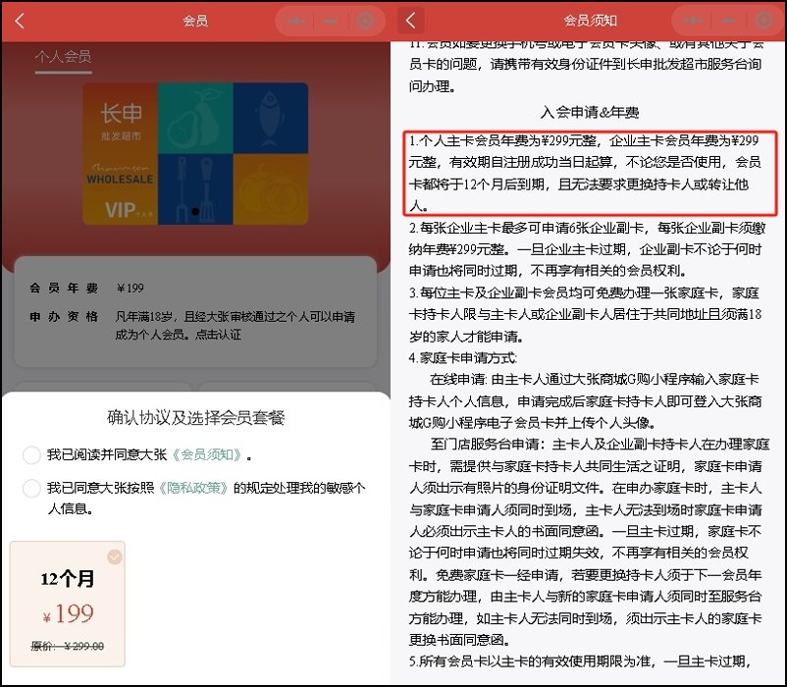
Task: Tap the card carousel dot indicator
Action: point(195,211)
